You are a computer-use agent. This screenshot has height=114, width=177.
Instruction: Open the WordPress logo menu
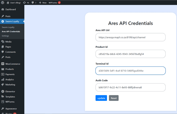2,2
